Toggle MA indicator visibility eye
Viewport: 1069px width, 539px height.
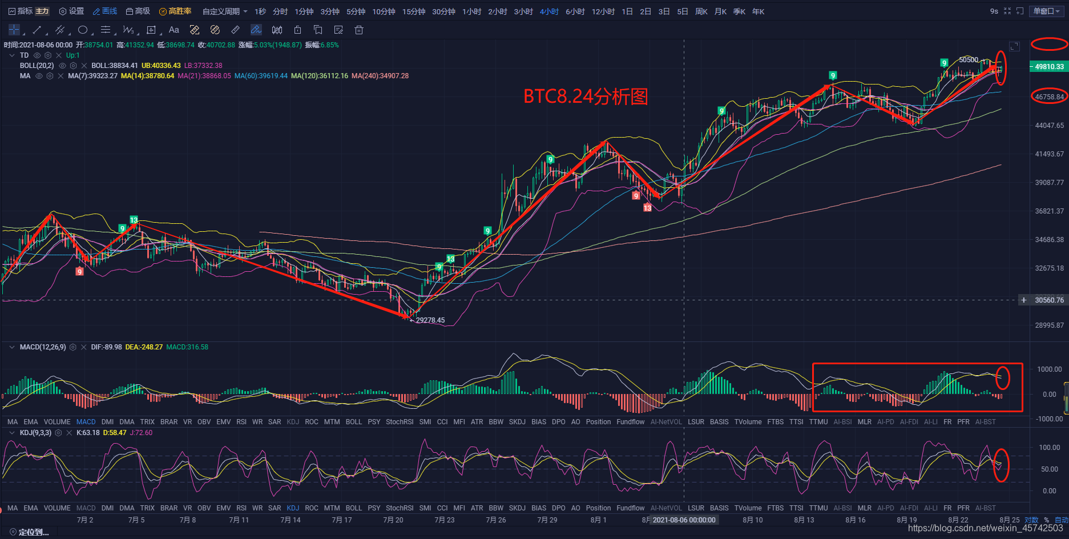tap(39, 76)
